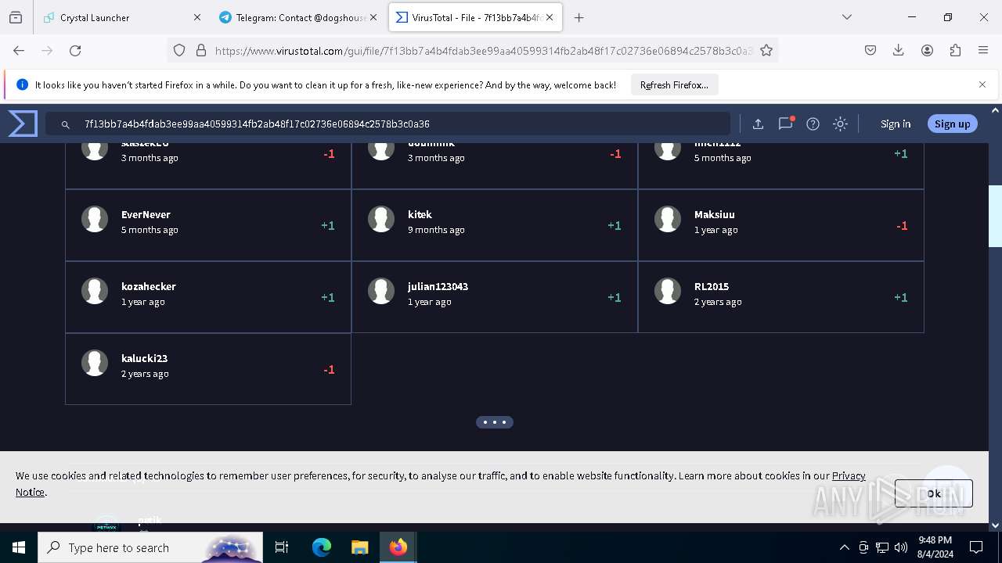This screenshot has height=563, width=1002.
Task: Open the VirusTotal home logo
Action: tap(23, 124)
